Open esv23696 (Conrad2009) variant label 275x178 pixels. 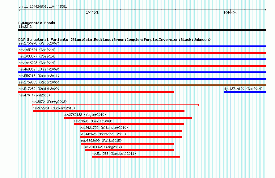pos(93,121)
